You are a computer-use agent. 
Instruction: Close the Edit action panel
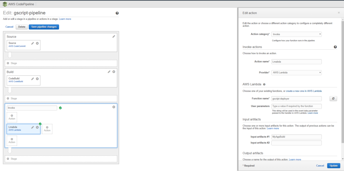click(x=339, y=13)
